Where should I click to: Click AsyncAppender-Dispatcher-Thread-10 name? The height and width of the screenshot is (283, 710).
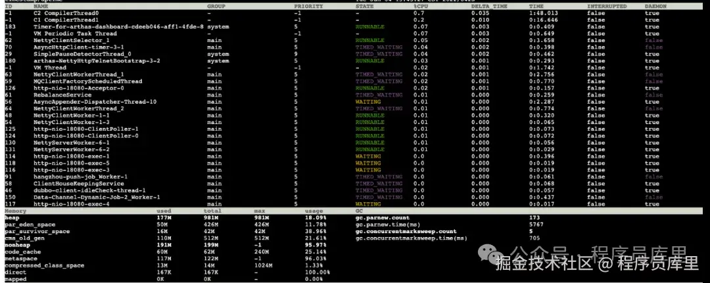(95, 102)
